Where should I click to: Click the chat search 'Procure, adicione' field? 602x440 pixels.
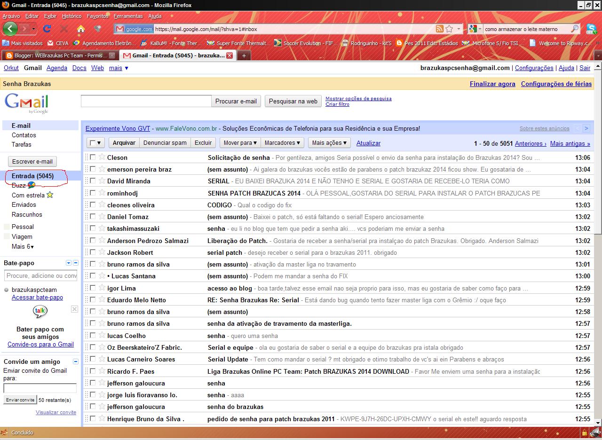pyautogui.click(x=40, y=275)
